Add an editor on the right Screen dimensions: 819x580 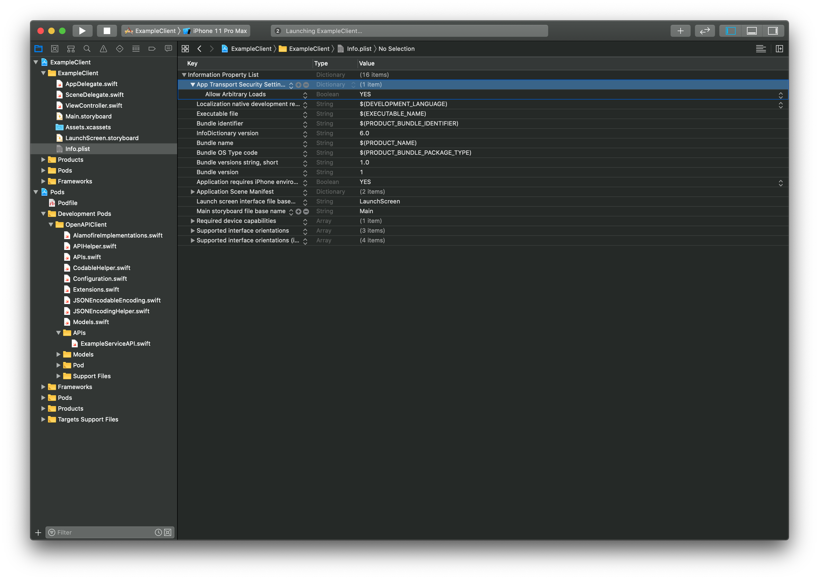coord(779,49)
